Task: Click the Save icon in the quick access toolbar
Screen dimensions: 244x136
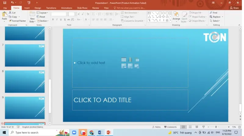Action: 5,2
